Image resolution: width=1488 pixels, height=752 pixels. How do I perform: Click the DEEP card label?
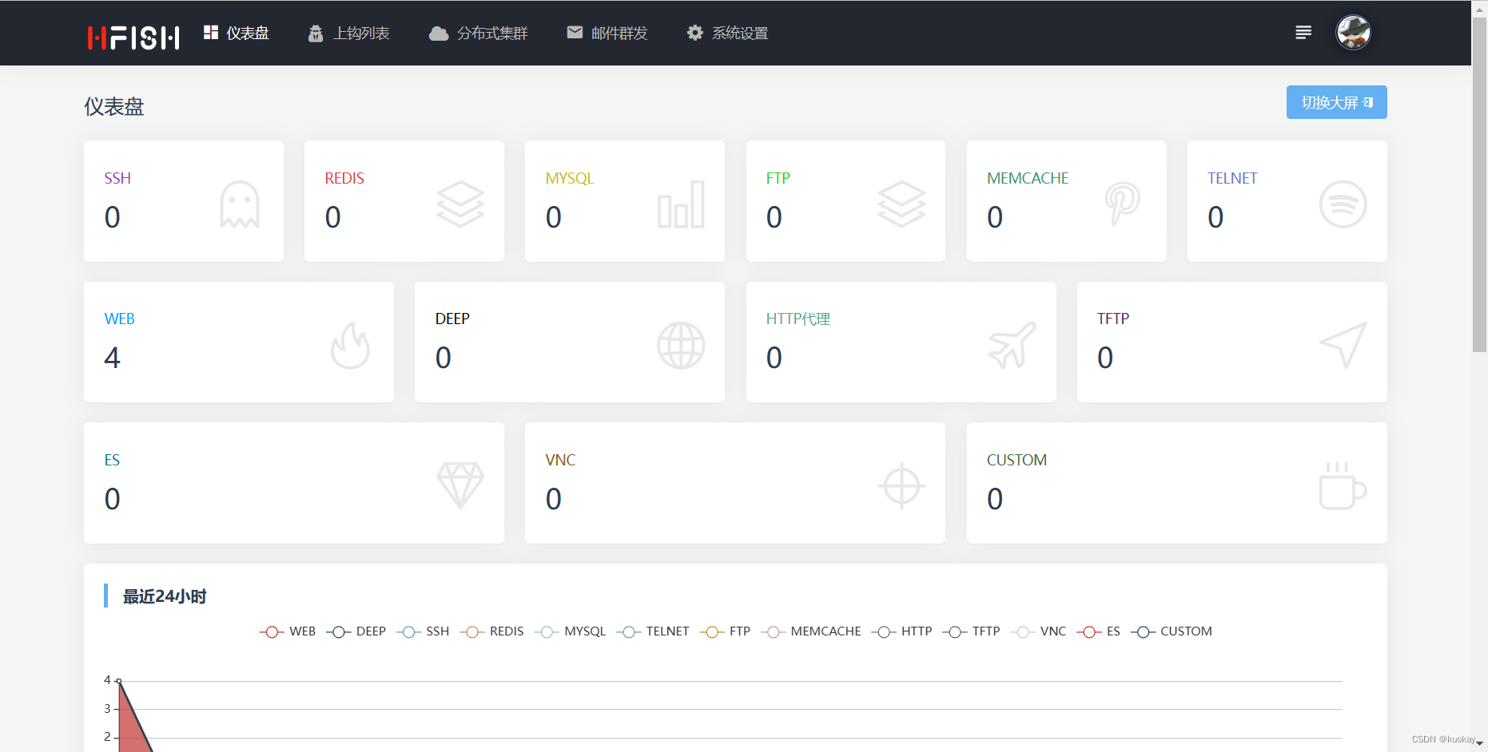click(x=452, y=319)
